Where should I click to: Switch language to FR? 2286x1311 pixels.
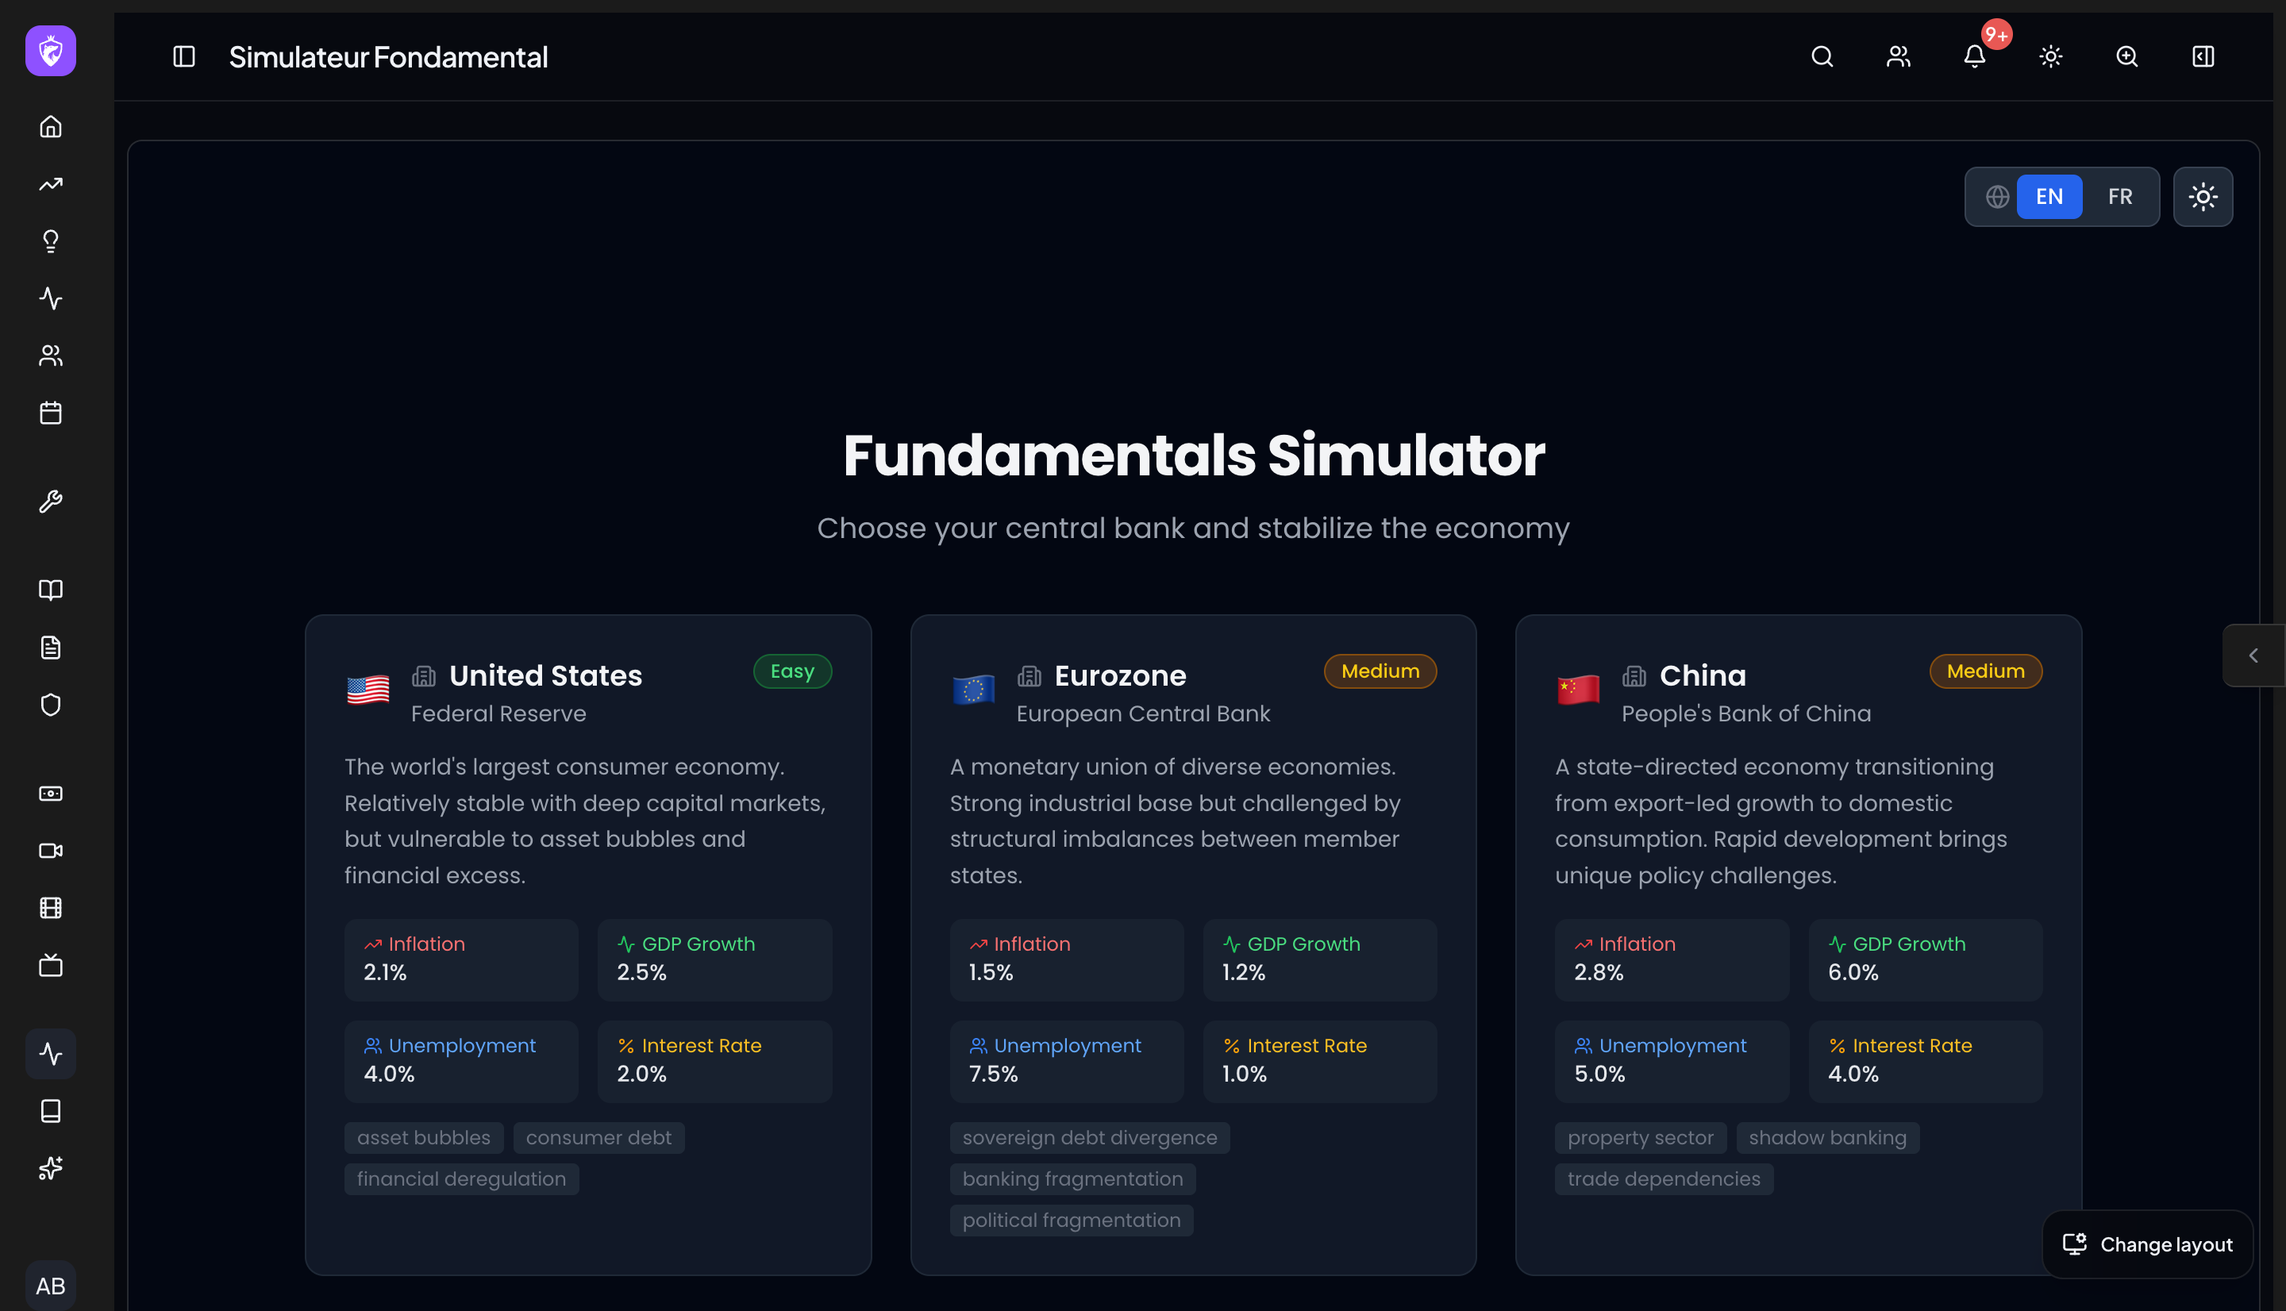[x=2119, y=196]
